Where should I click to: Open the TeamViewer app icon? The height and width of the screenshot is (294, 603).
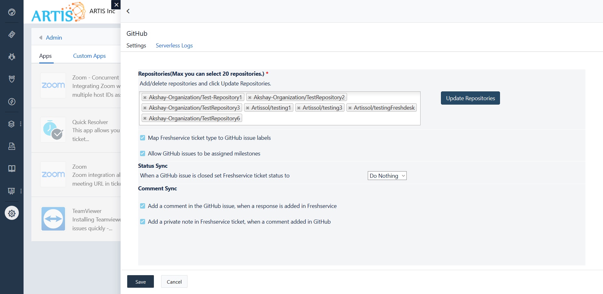(53, 219)
